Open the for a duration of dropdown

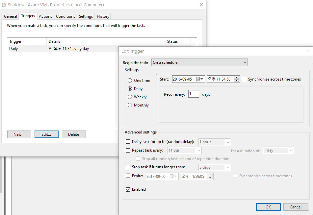278,150
